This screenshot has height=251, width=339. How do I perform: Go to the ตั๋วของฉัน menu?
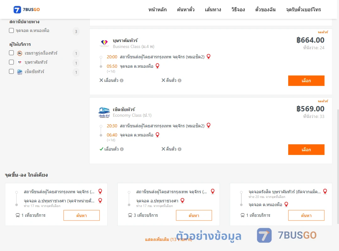(265, 9)
